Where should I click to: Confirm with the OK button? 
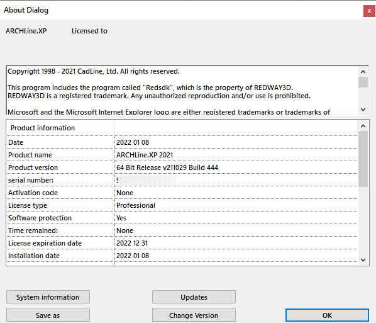coord(327,315)
